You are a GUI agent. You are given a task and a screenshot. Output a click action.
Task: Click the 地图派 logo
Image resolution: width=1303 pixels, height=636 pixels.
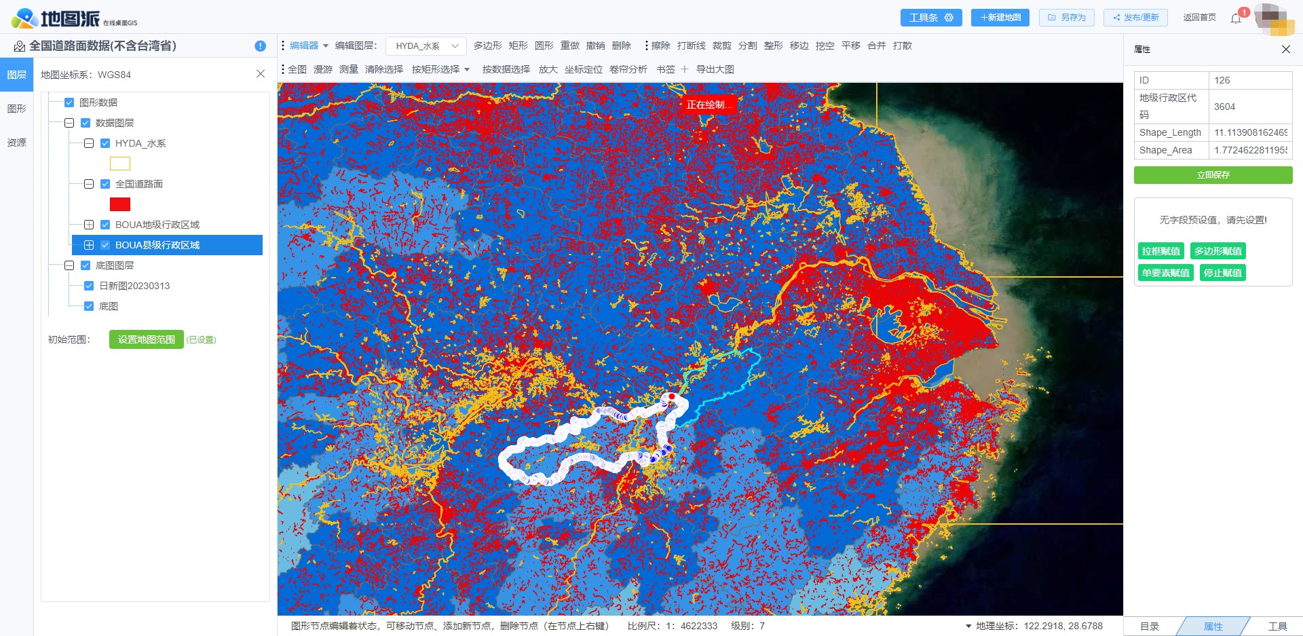click(73, 18)
